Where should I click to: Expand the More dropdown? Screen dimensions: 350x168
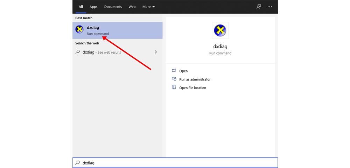coord(149,7)
